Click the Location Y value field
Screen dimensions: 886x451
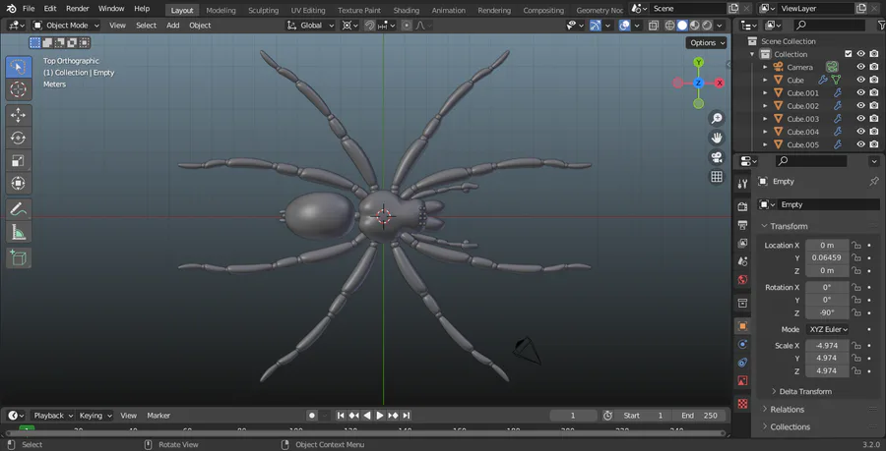[x=827, y=257]
